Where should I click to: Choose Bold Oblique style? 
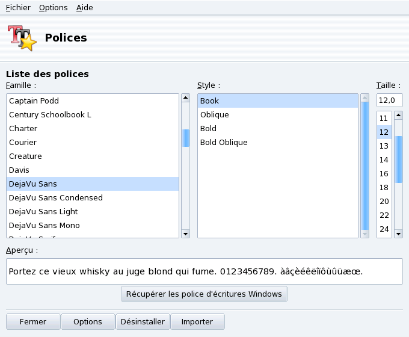(224, 142)
